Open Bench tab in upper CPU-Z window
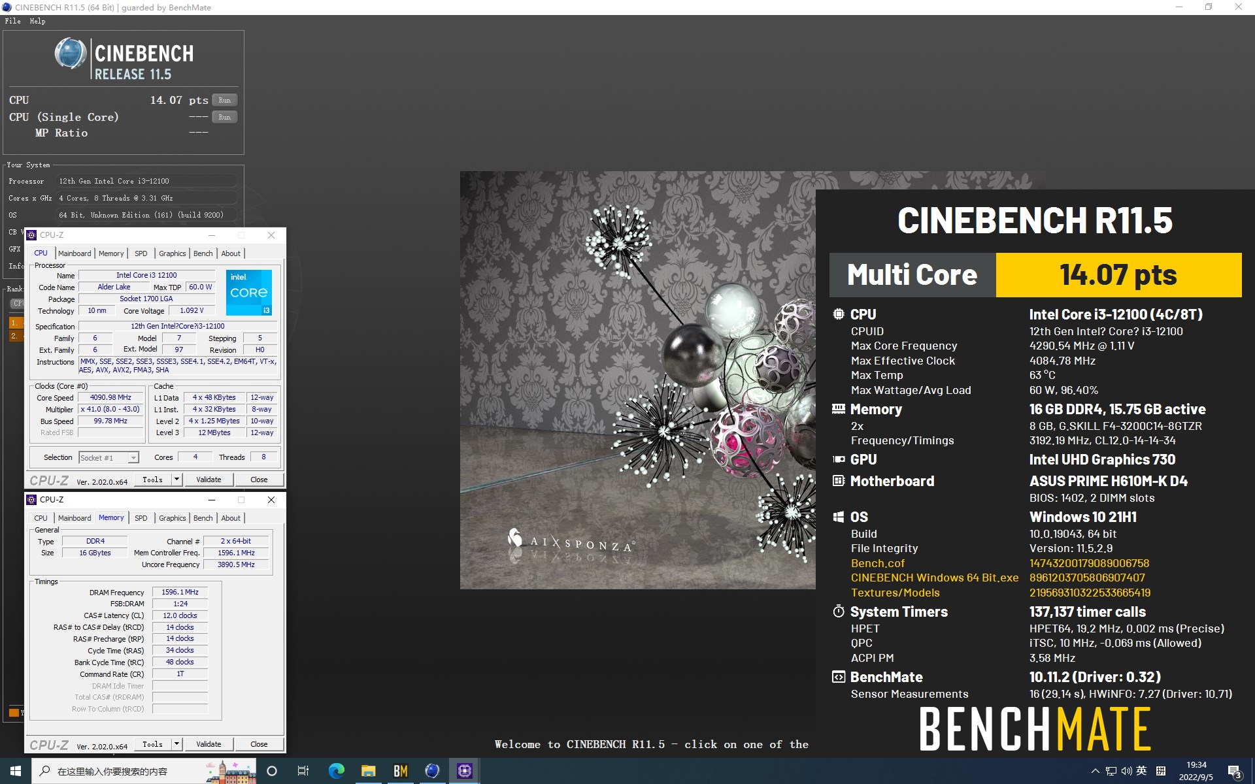 pos(203,253)
